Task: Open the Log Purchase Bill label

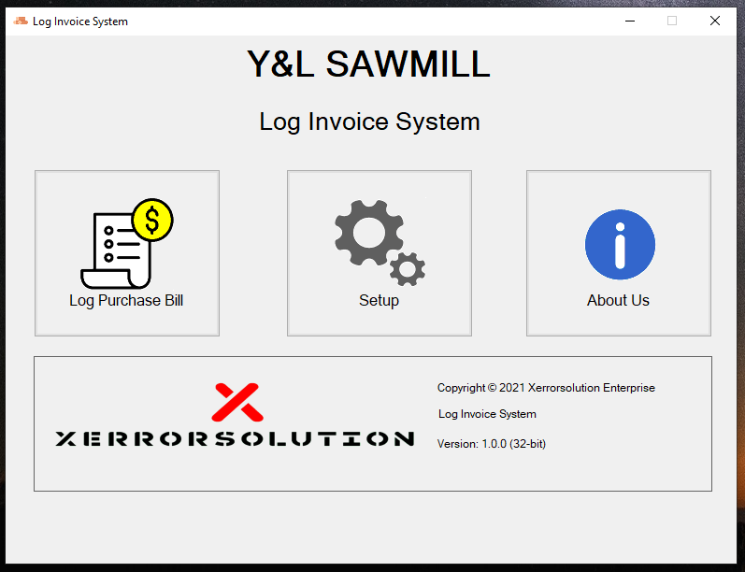Action: 126,301
